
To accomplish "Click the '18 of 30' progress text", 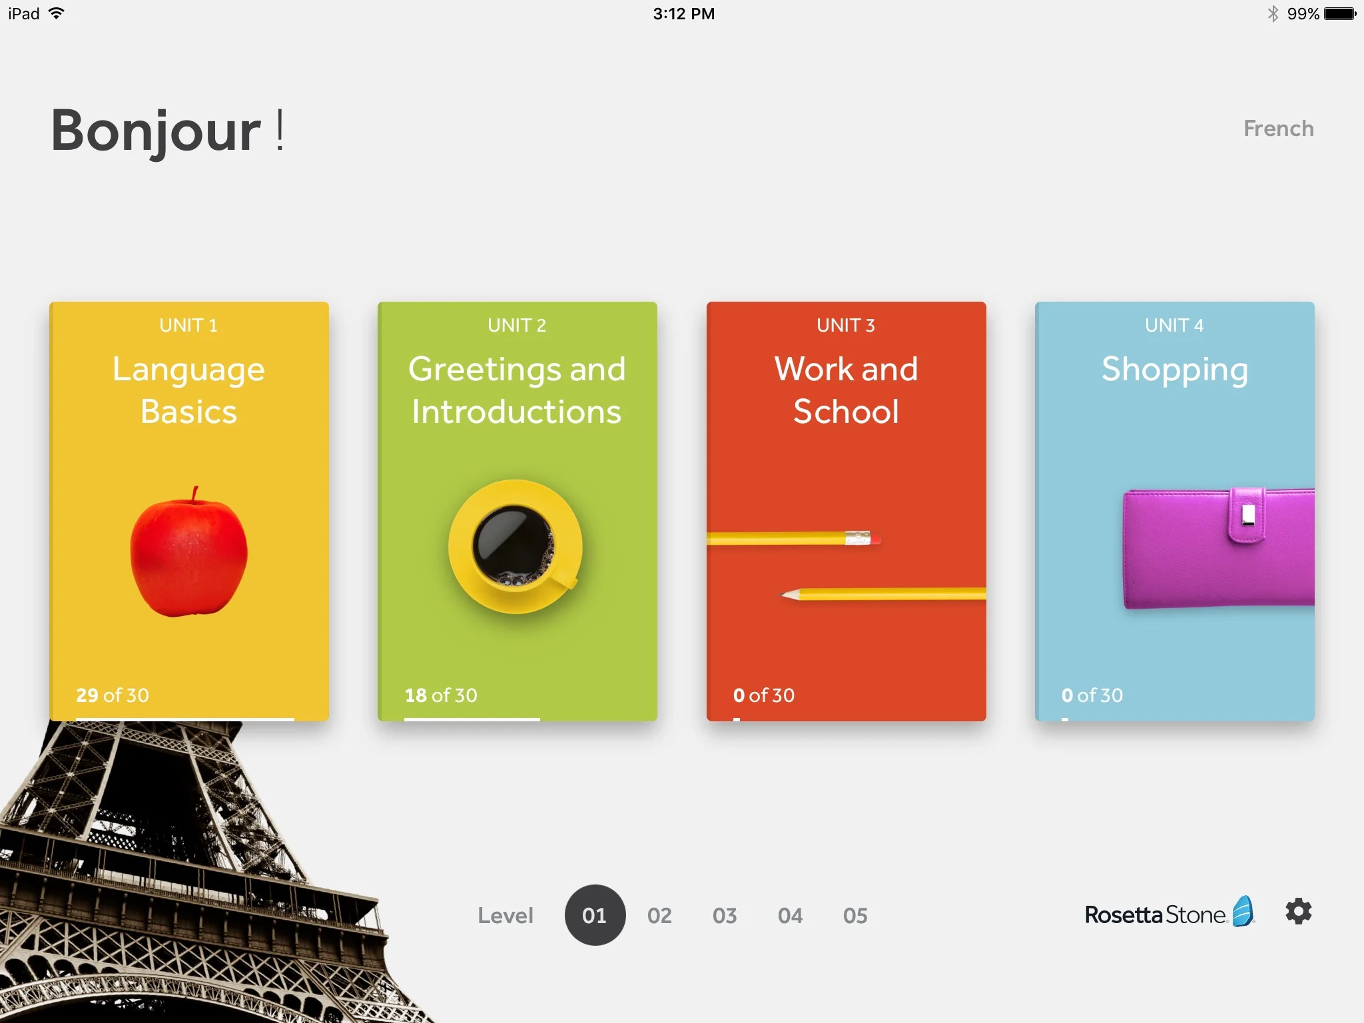I will [441, 695].
